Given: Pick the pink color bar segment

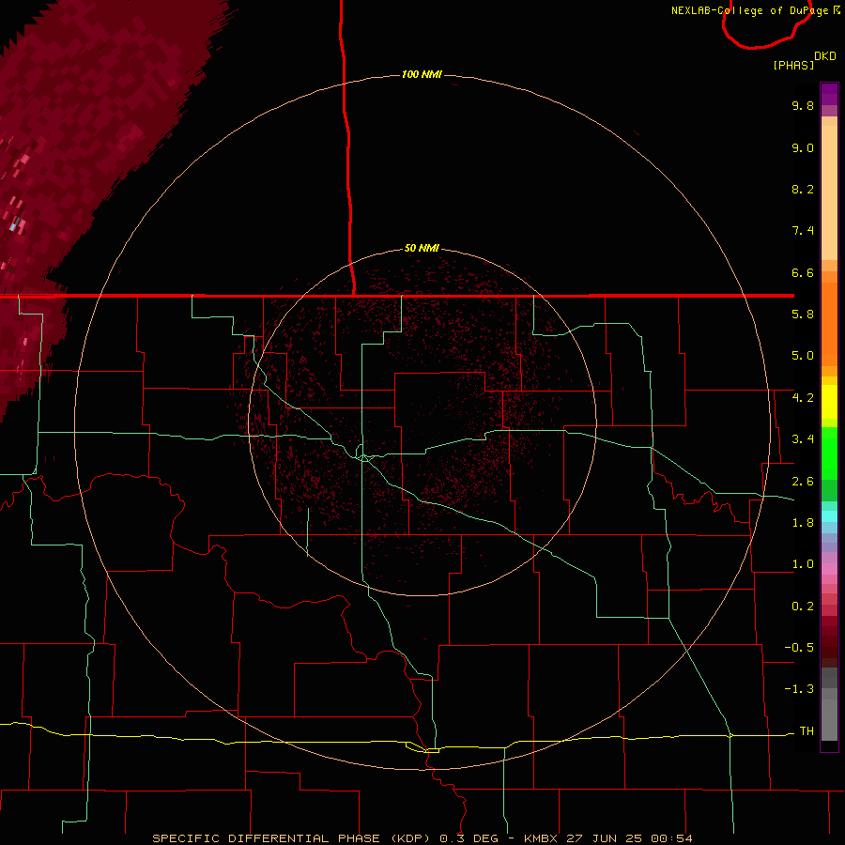Looking at the screenshot, I should click(829, 569).
